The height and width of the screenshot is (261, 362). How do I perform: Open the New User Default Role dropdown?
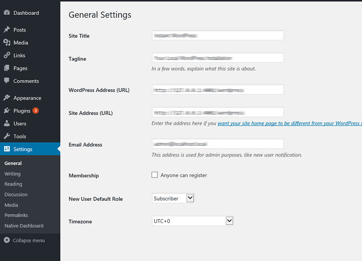coord(173,198)
